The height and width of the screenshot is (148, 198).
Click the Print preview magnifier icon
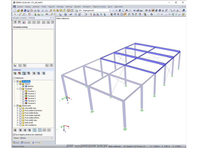click(x=38, y=10)
